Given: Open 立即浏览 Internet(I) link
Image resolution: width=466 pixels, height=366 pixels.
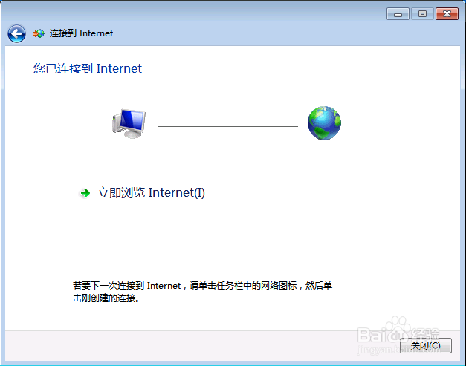Looking at the screenshot, I should coord(152,192).
